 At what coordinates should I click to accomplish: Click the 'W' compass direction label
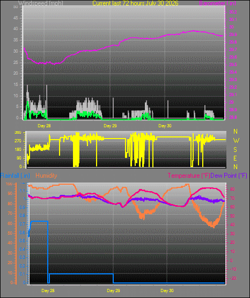(236, 141)
